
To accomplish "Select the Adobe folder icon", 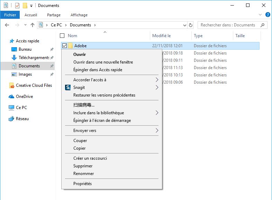I will [70, 46].
